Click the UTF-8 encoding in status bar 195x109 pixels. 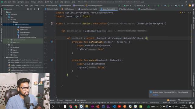click(x=175, y=103)
